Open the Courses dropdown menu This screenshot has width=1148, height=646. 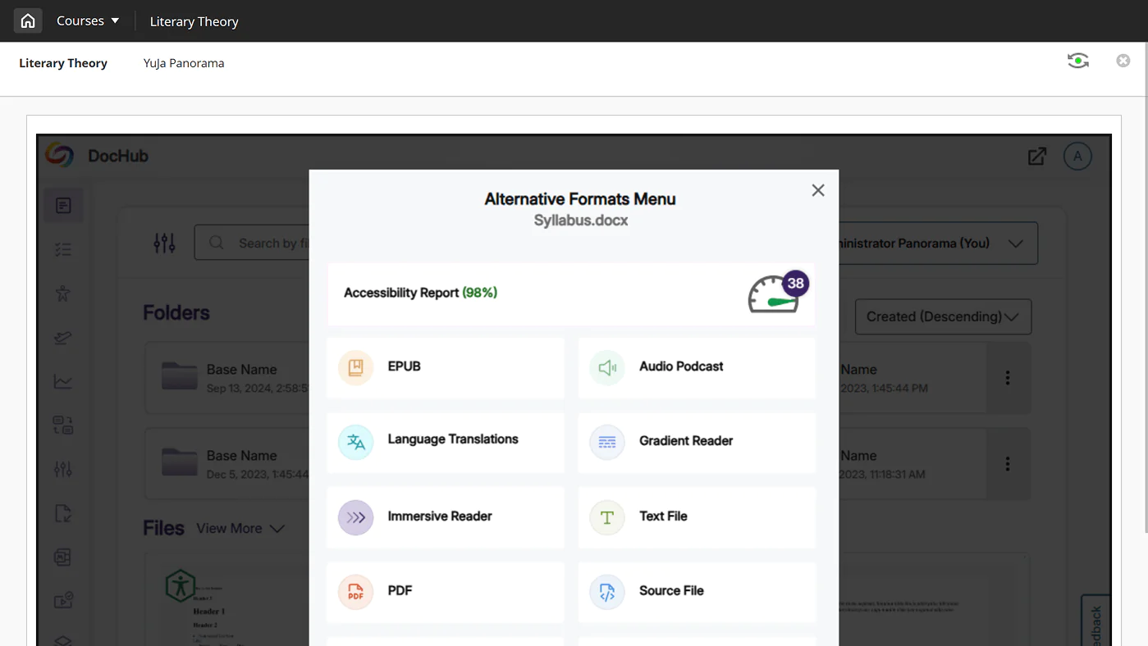point(87,21)
